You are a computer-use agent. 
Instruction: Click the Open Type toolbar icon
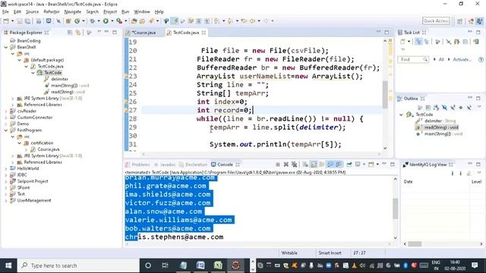[134, 21]
